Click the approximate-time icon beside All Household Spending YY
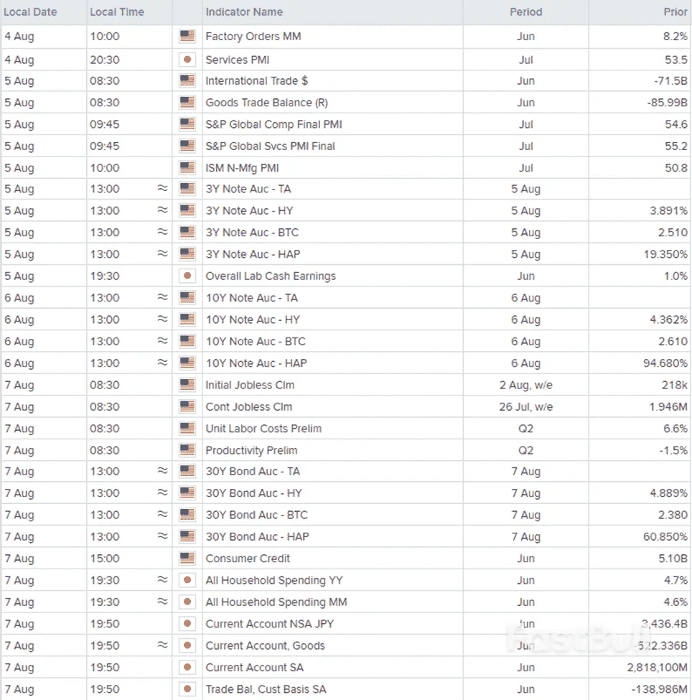692x700 pixels. (x=163, y=580)
